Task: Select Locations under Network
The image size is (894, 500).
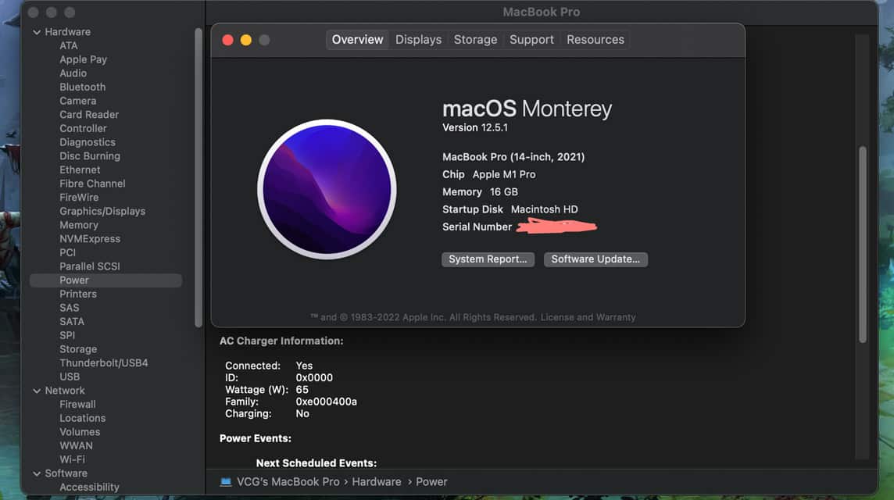Action: tap(83, 419)
